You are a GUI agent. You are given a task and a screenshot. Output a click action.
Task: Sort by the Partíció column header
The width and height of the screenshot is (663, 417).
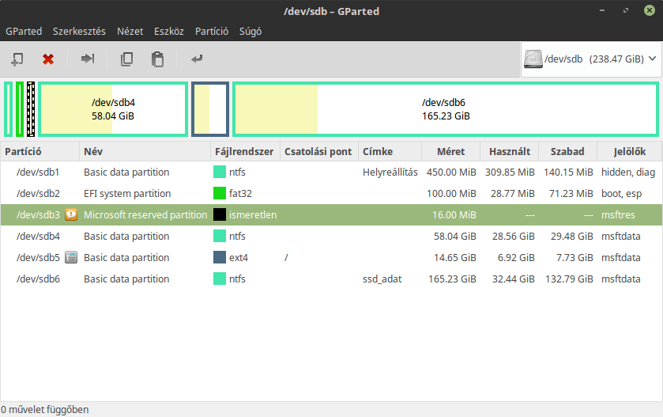40,152
